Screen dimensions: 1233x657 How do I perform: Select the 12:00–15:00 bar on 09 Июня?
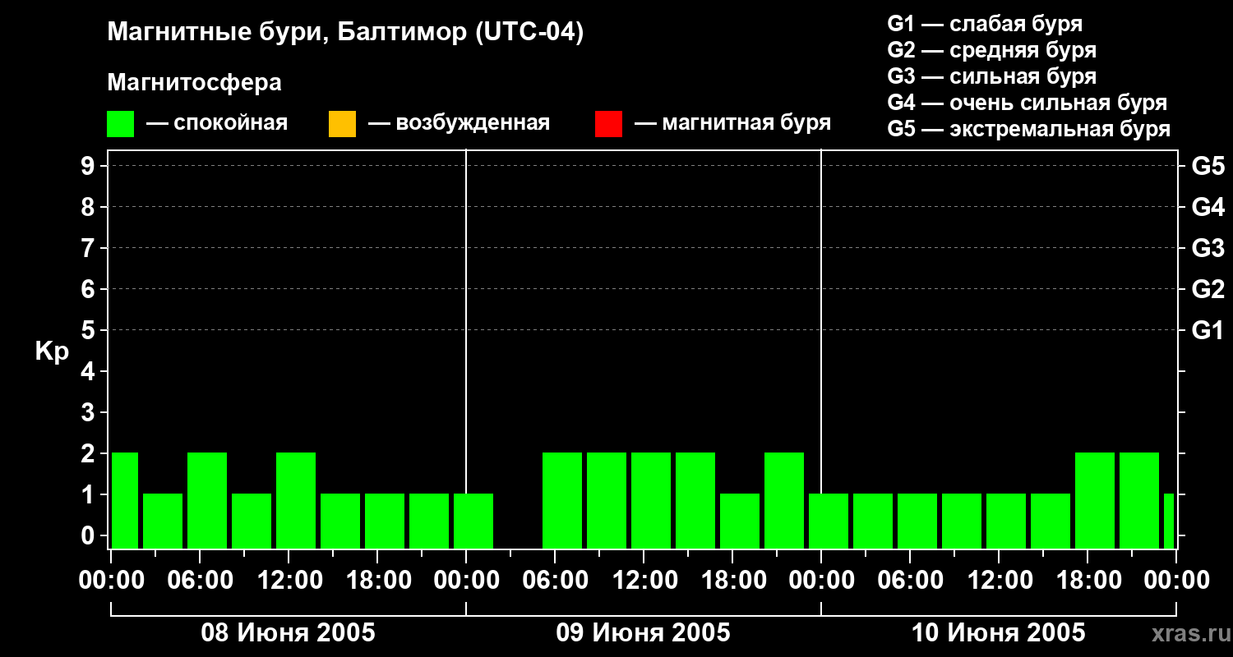point(651,500)
